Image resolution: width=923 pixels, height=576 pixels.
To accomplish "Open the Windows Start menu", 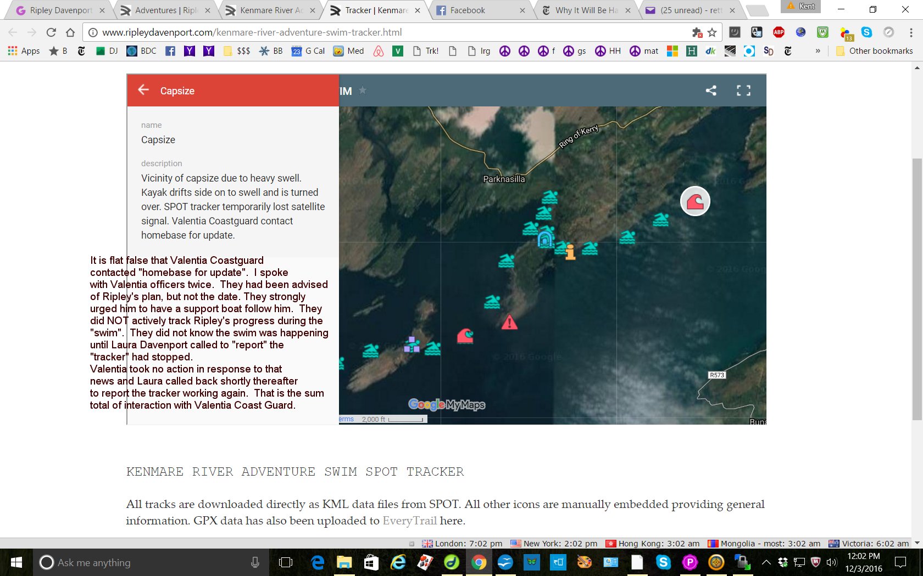I will (16, 562).
